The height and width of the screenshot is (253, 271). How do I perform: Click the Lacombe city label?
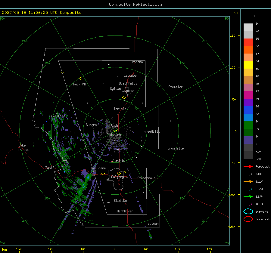pyautogui.click(x=130, y=76)
